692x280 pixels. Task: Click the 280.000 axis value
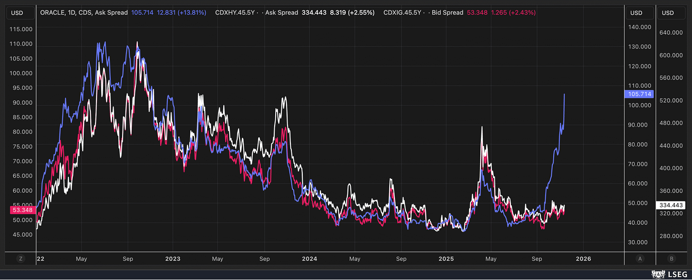point(672,236)
